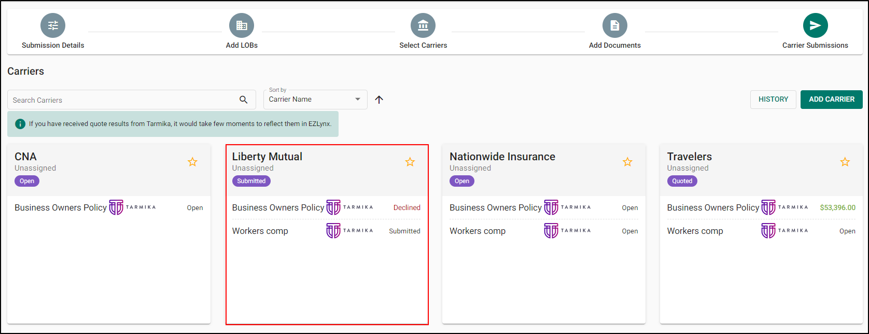Image resolution: width=869 pixels, height=334 pixels.
Task: Open the Select Carriers step icon
Action: [423, 25]
